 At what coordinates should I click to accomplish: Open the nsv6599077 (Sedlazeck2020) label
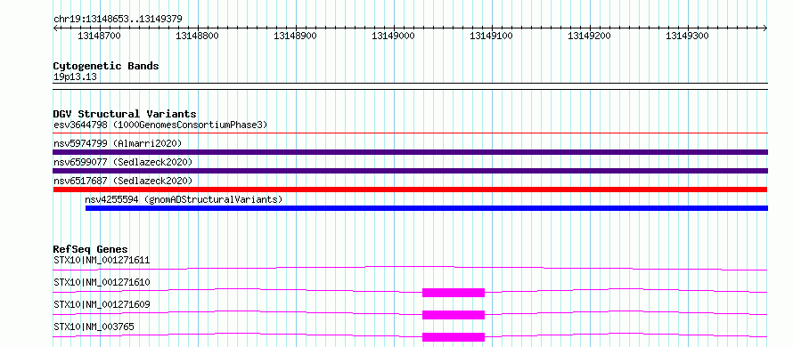click(x=123, y=162)
